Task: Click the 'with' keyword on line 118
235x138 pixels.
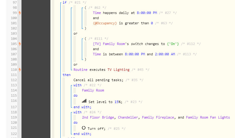Action: [x=78, y=112]
